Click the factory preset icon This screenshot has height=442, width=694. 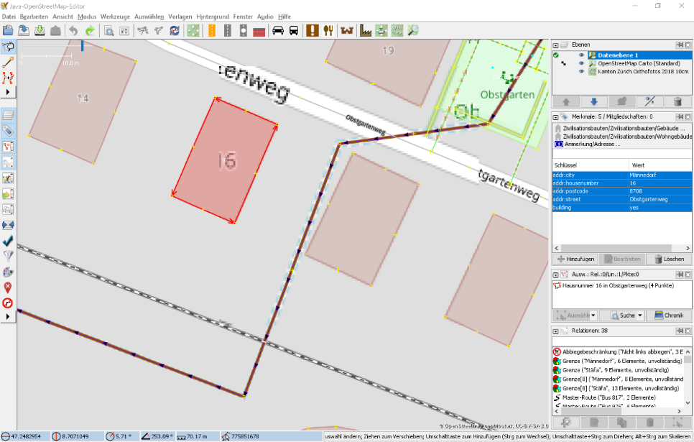365,30
